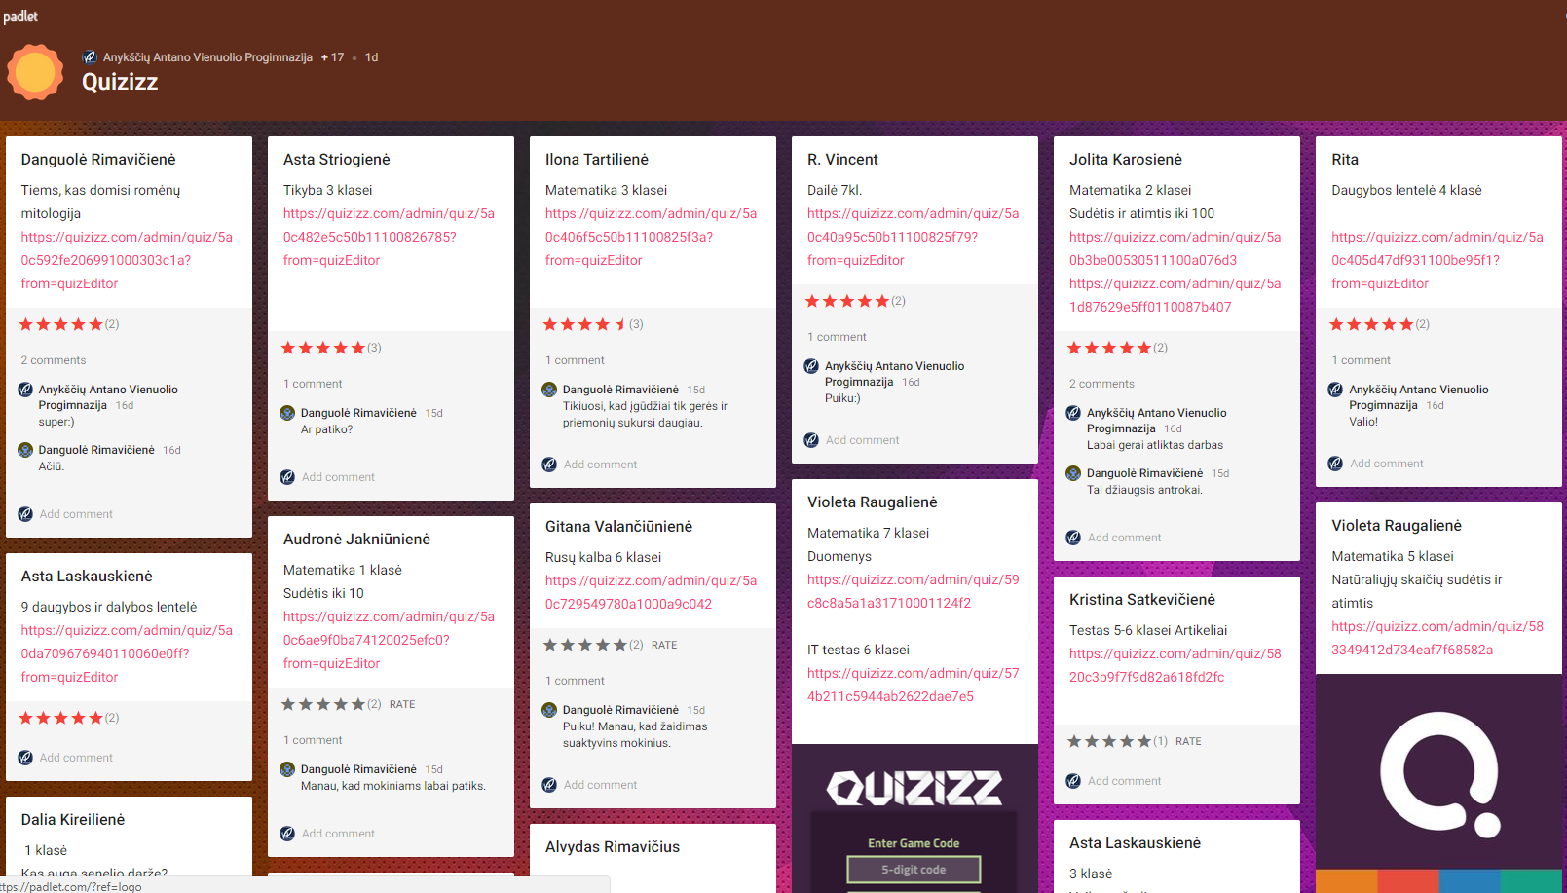Add comment on Asta Striogienė's post
The height and width of the screenshot is (893, 1567).
click(338, 477)
